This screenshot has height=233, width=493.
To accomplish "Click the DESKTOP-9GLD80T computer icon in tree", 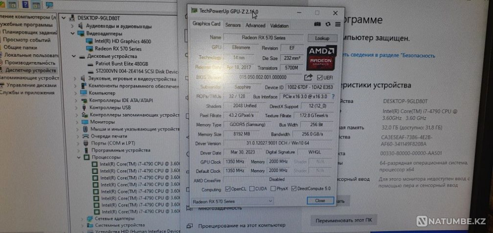I will [x=72, y=18].
